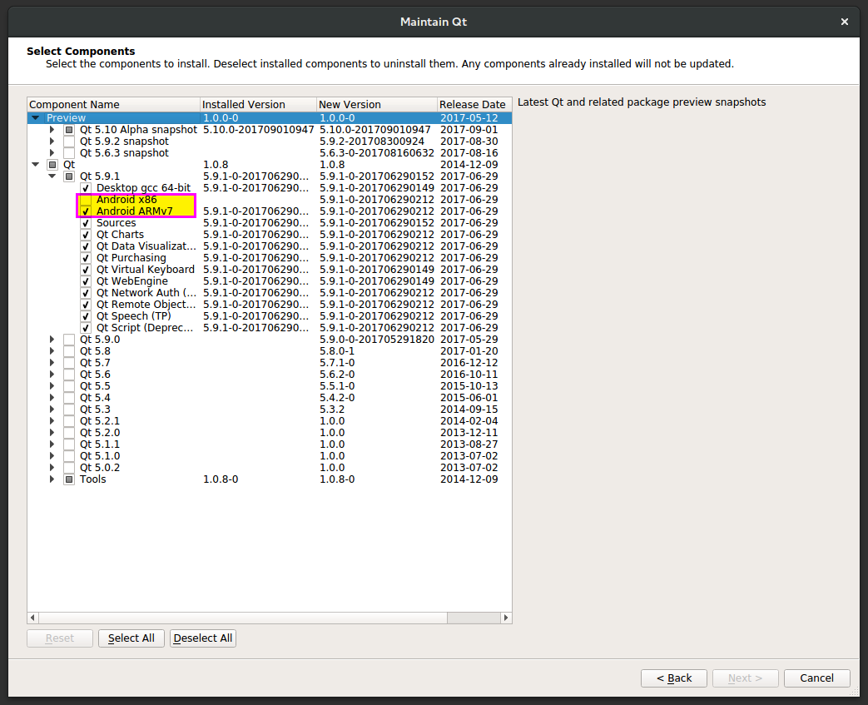Select the Qt WebEngine row label
The image size is (868, 705).
click(x=131, y=281)
